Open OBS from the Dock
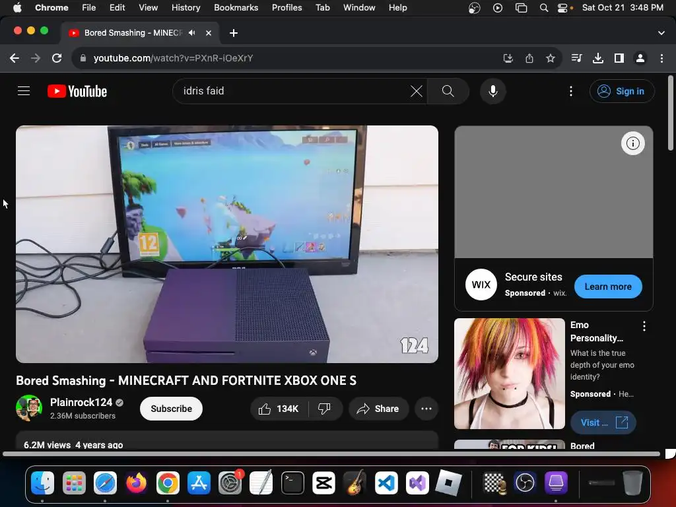This screenshot has height=507, width=676. 525,483
